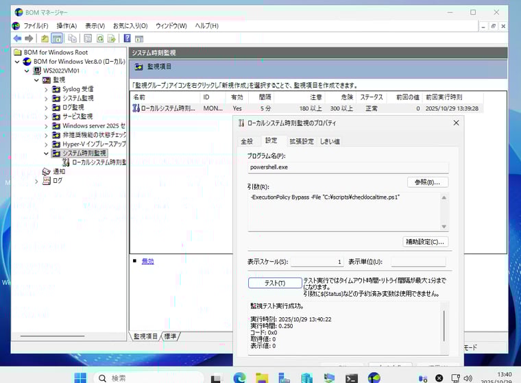Click the 引数 arguments text area
This screenshot has width=521, height=383.
pyautogui.click(x=344, y=212)
